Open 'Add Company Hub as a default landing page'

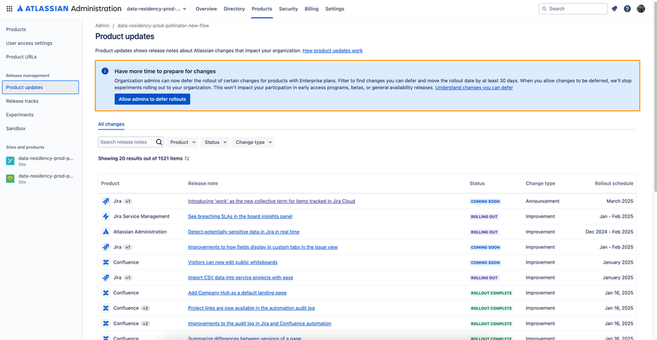click(x=237, y=293)
